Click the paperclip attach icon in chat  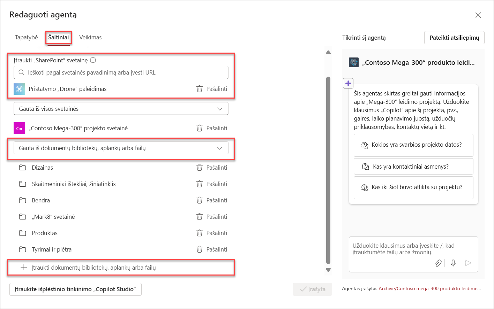click(x=438, y=263)
